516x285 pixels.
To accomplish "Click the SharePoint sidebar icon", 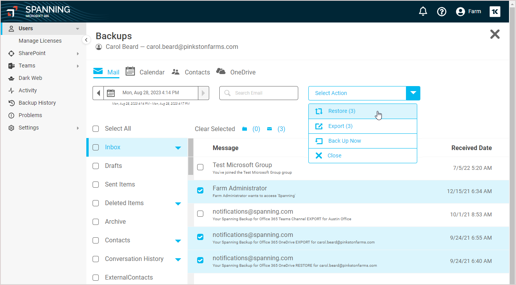I will click(11, 53).
